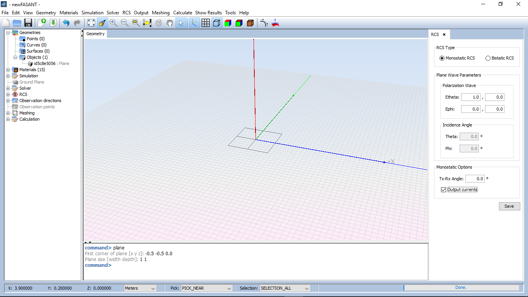Close the RCS panel tab
Image resolution: width=528 pixels, height=297 pixels.
[444, 34]
